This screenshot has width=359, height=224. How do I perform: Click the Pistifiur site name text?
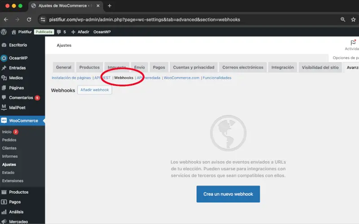tap(25, 32)
